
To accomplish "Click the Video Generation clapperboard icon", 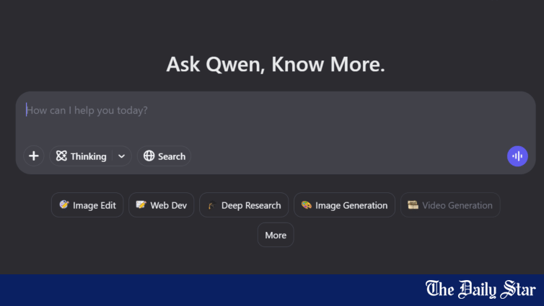I will click(x=413, y=205).
